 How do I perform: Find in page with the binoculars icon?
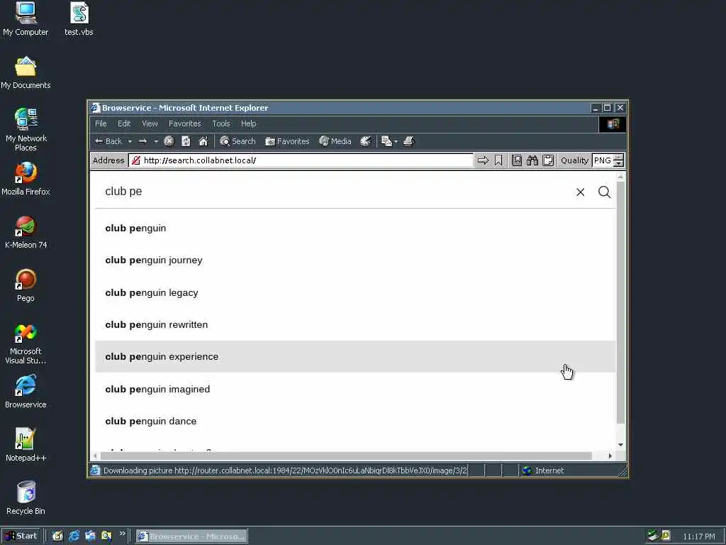click(532, 160)
